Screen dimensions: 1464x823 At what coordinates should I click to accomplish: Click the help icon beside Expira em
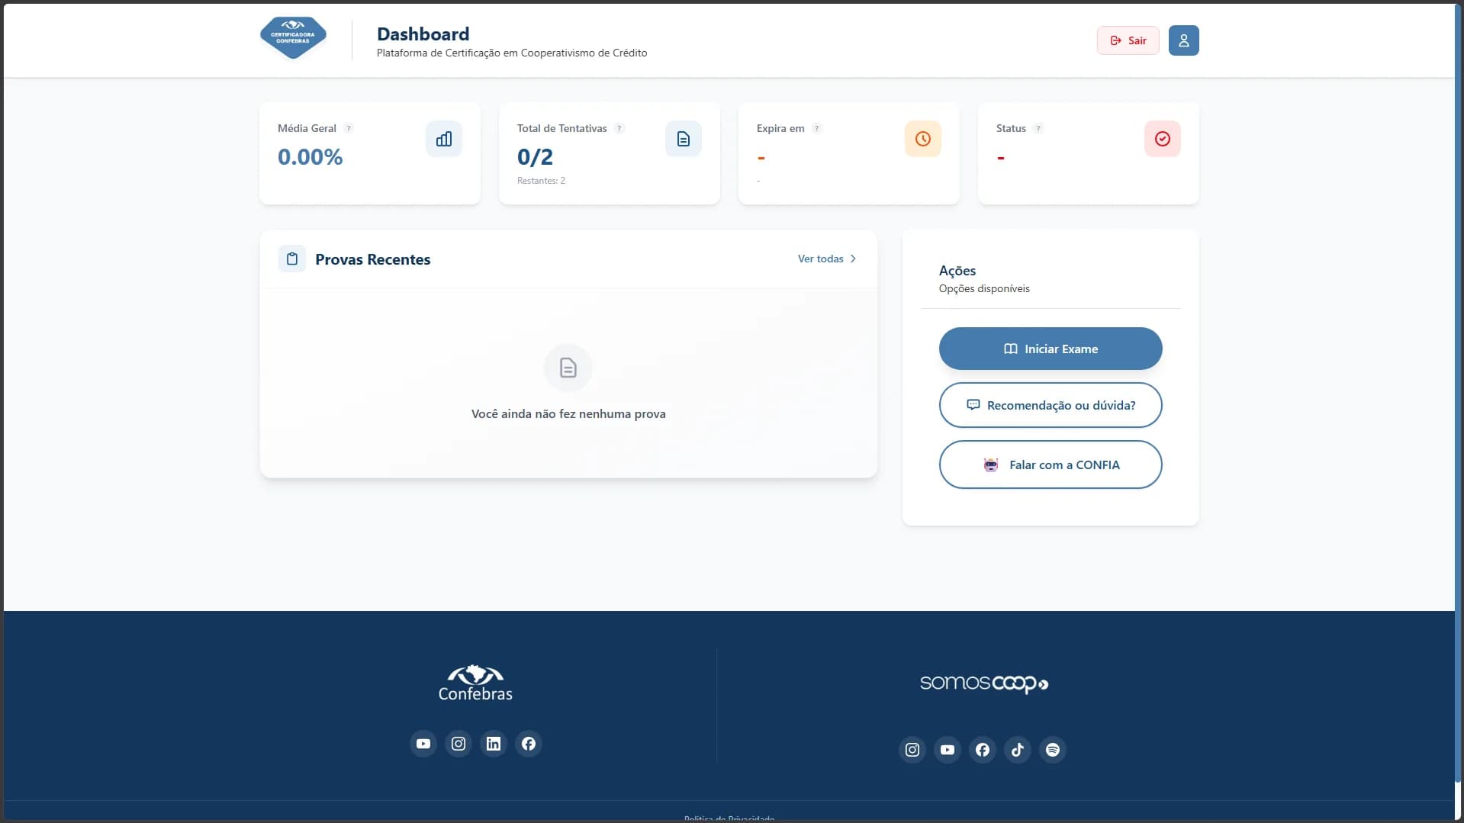coord(817,128)
